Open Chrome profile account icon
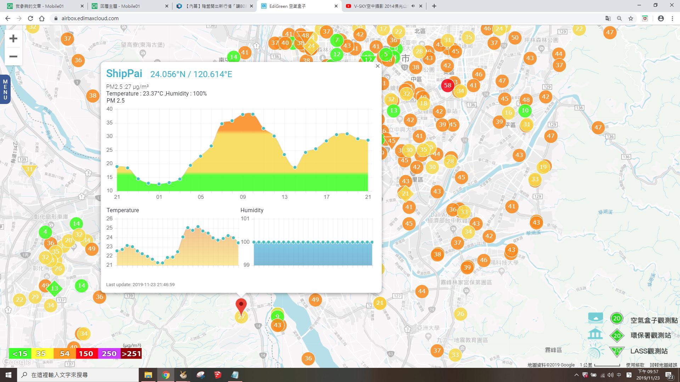 661,18
